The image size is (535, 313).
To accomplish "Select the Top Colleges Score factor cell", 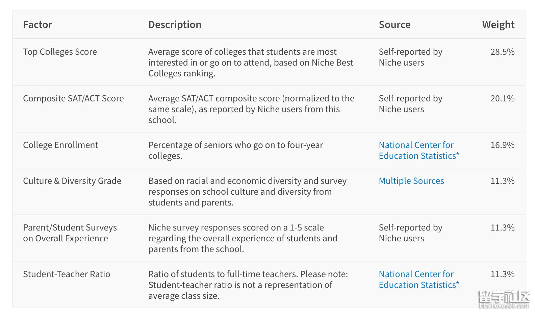I will 60,52.
